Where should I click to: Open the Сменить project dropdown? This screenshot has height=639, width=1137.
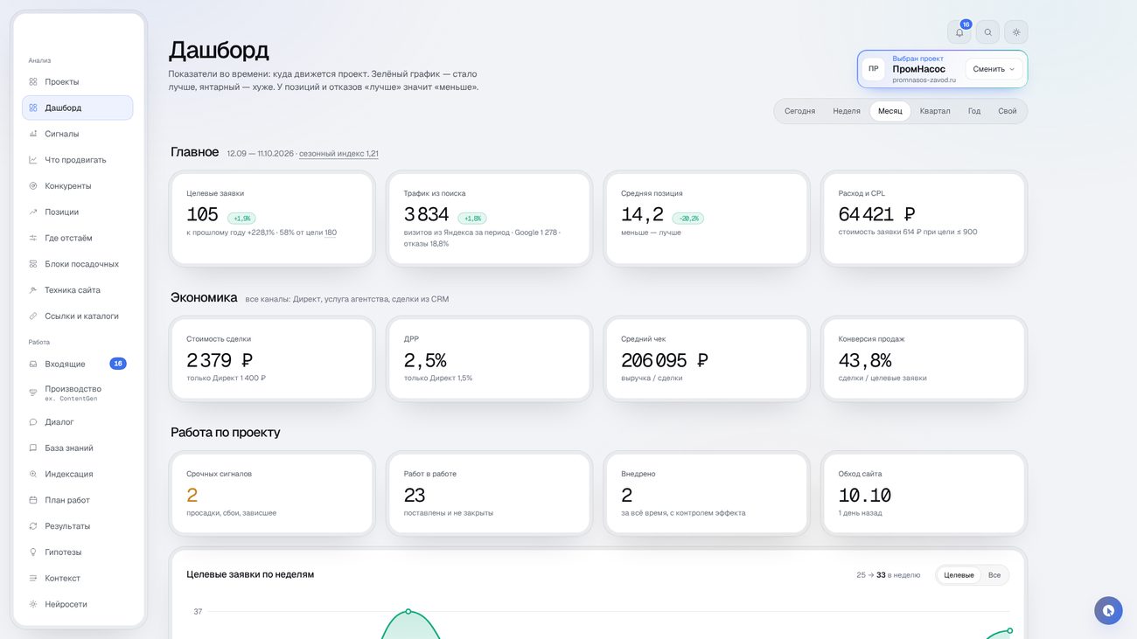(x=994, y=69)
